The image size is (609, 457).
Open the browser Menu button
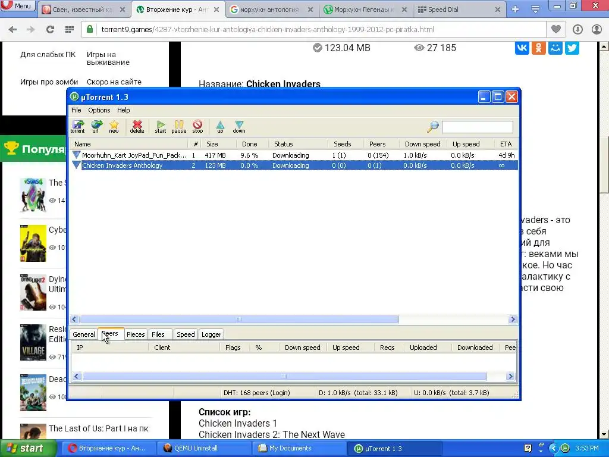[x=18, y=5]
